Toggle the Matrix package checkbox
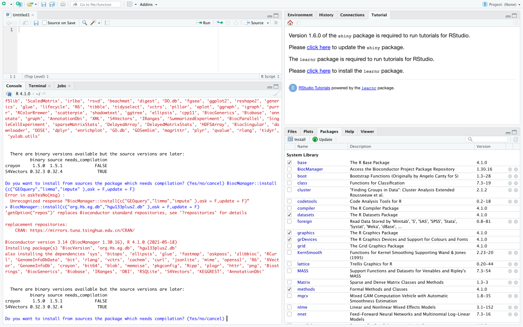Screen dimensions: 523x327 pyautogui.click(x=290, y=282)
